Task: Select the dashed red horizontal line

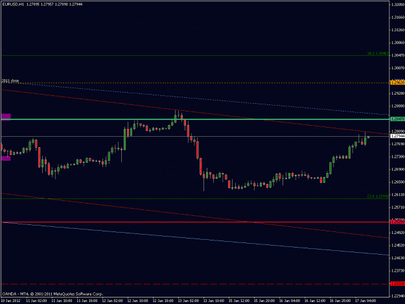Action: (x=195, y=284)
